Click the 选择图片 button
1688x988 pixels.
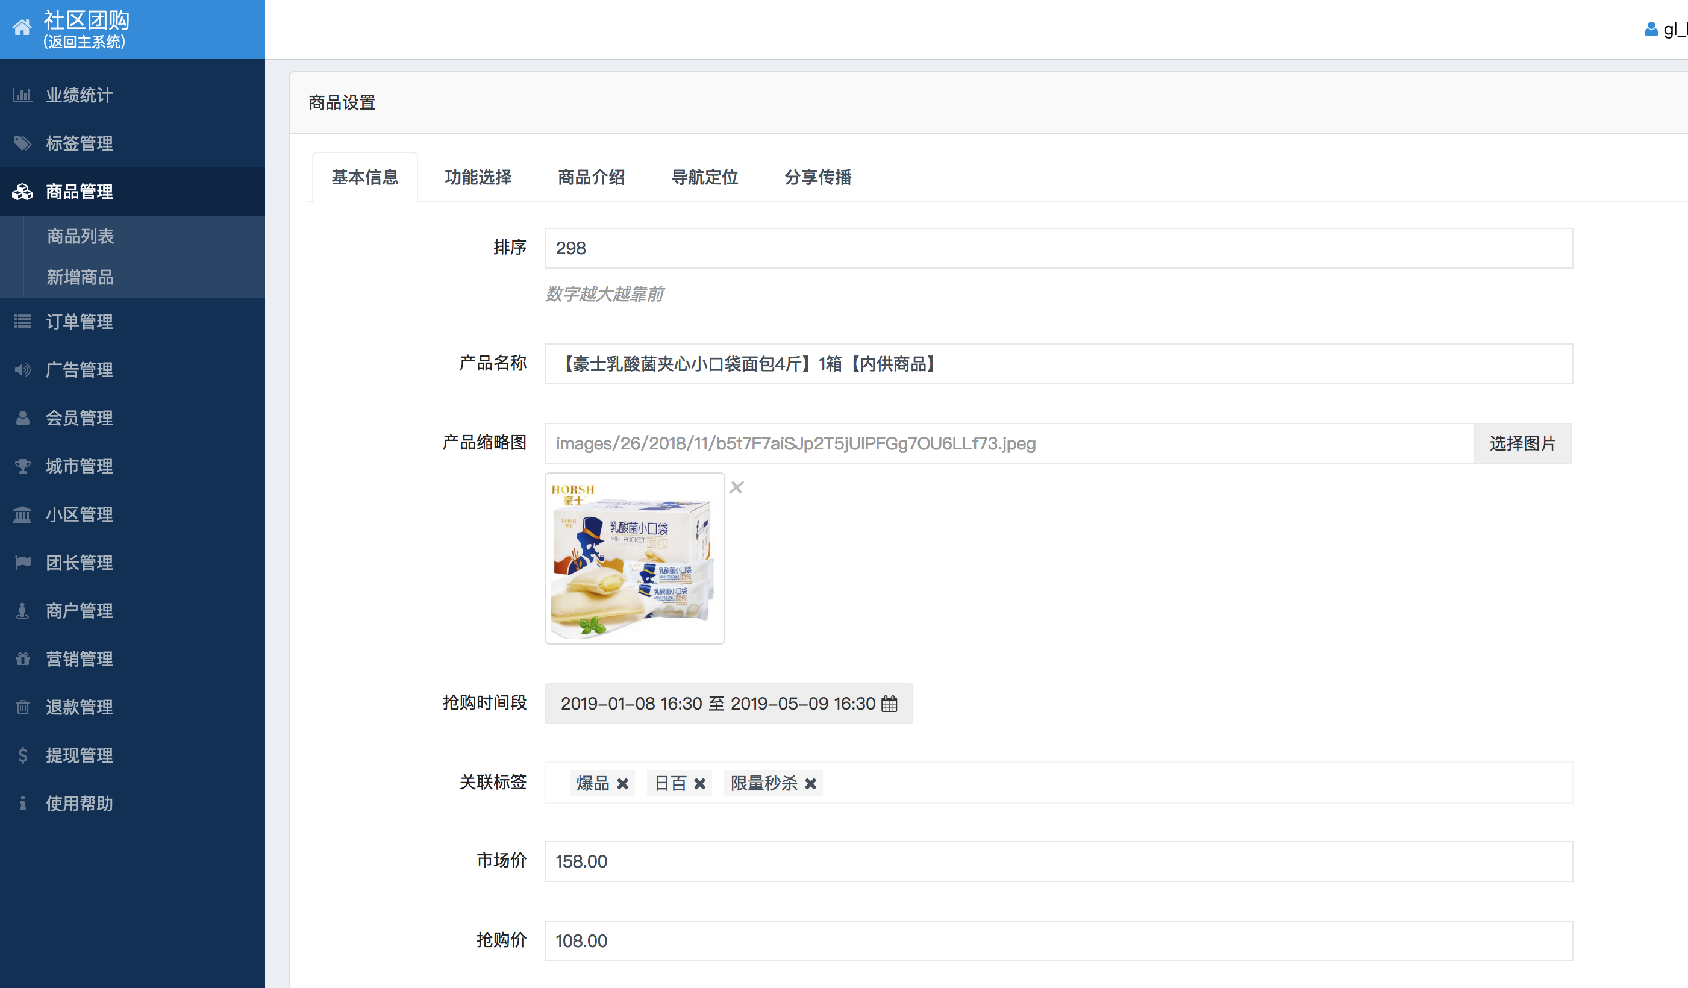click(1522, 443)
